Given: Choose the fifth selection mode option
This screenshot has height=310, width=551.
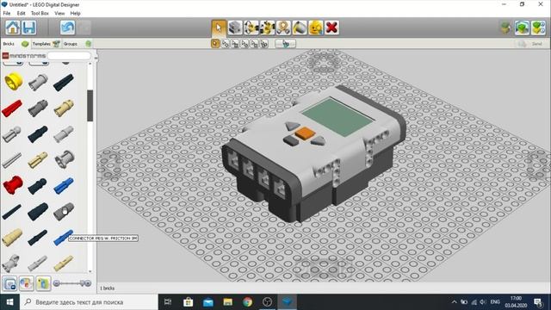Looking at the screenshot, I should (x=254, y=44).
